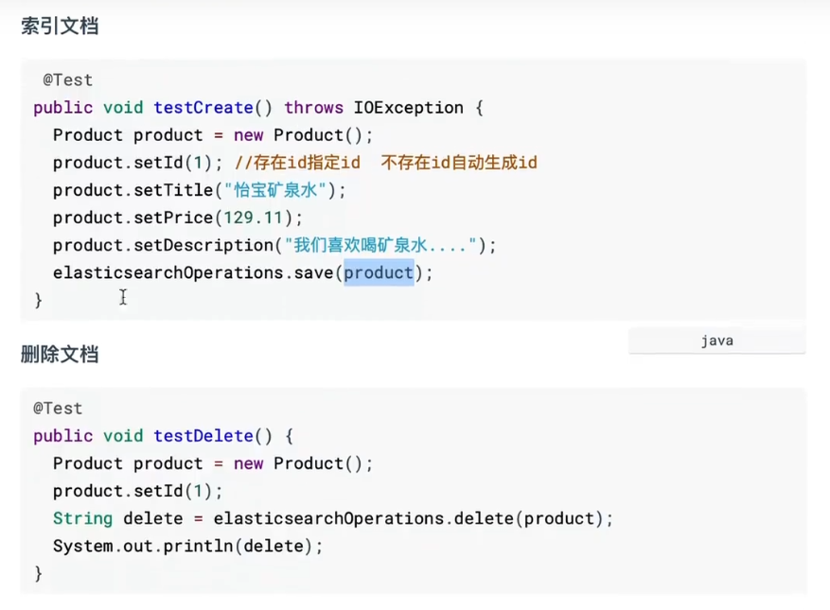Click the setDescription method call
The width and height of the screenshot is (830, 610).
[x=203, y=246]
